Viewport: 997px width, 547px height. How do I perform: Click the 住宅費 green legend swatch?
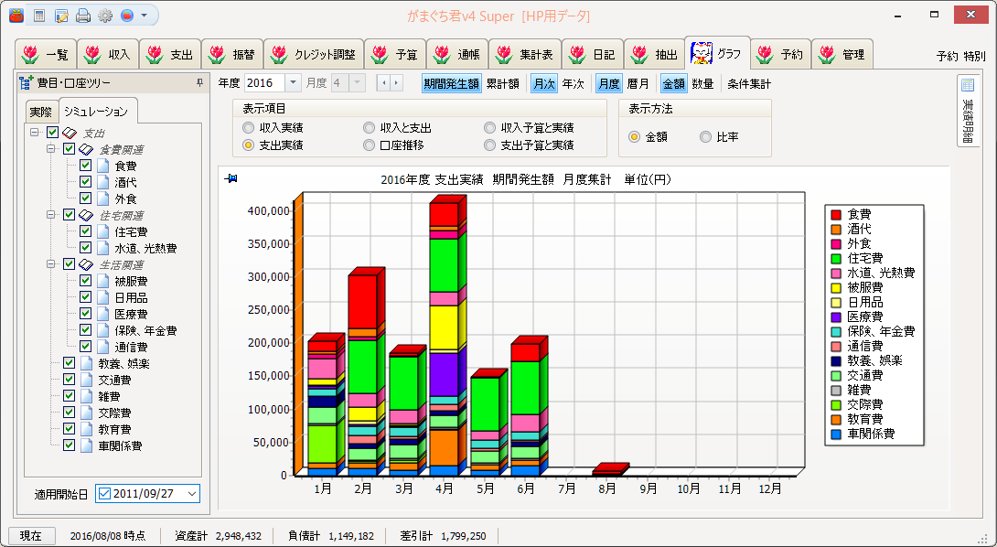[x=836, y=258]
